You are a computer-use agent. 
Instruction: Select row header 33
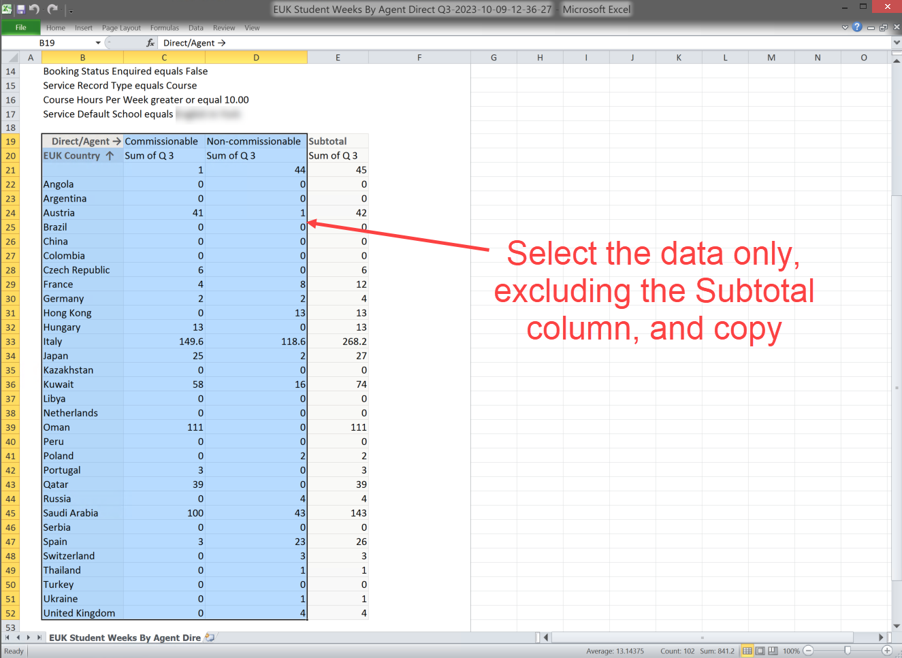pyautogui.click(x=10, y=342)
